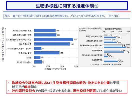Click the slide title 生物多様性に関する推進体制①
Image resolution: width=134 pixels, height=97 pixels.
point(67,6)
